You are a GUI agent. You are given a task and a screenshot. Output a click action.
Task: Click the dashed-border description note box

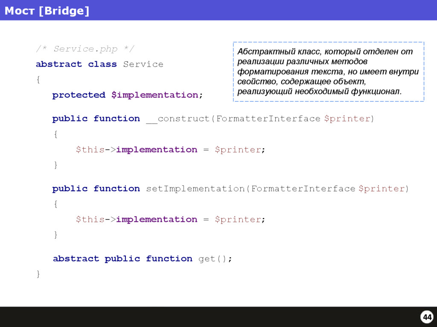click(x=329, y=72)
